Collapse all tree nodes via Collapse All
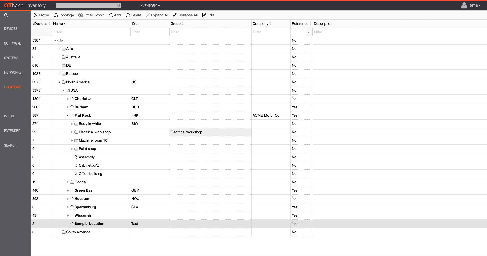 tap(185, 15)
